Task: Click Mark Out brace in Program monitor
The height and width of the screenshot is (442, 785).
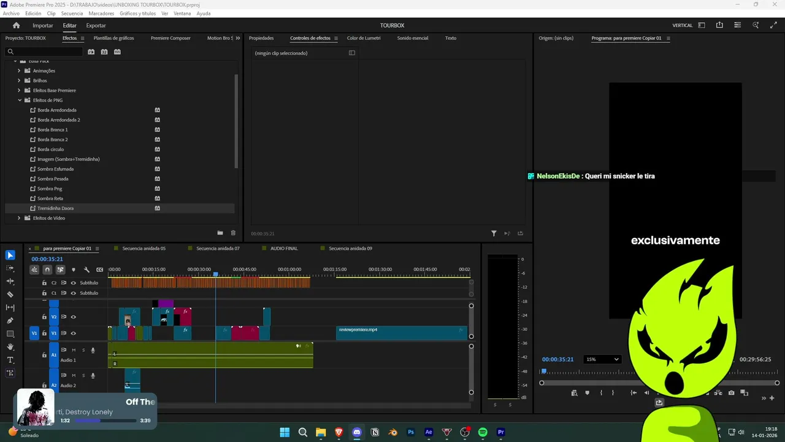Action: [x=613, y=393]
